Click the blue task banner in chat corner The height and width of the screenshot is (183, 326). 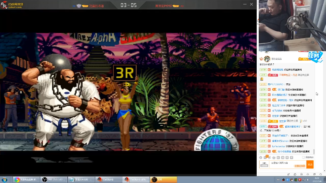coord(315,56)
